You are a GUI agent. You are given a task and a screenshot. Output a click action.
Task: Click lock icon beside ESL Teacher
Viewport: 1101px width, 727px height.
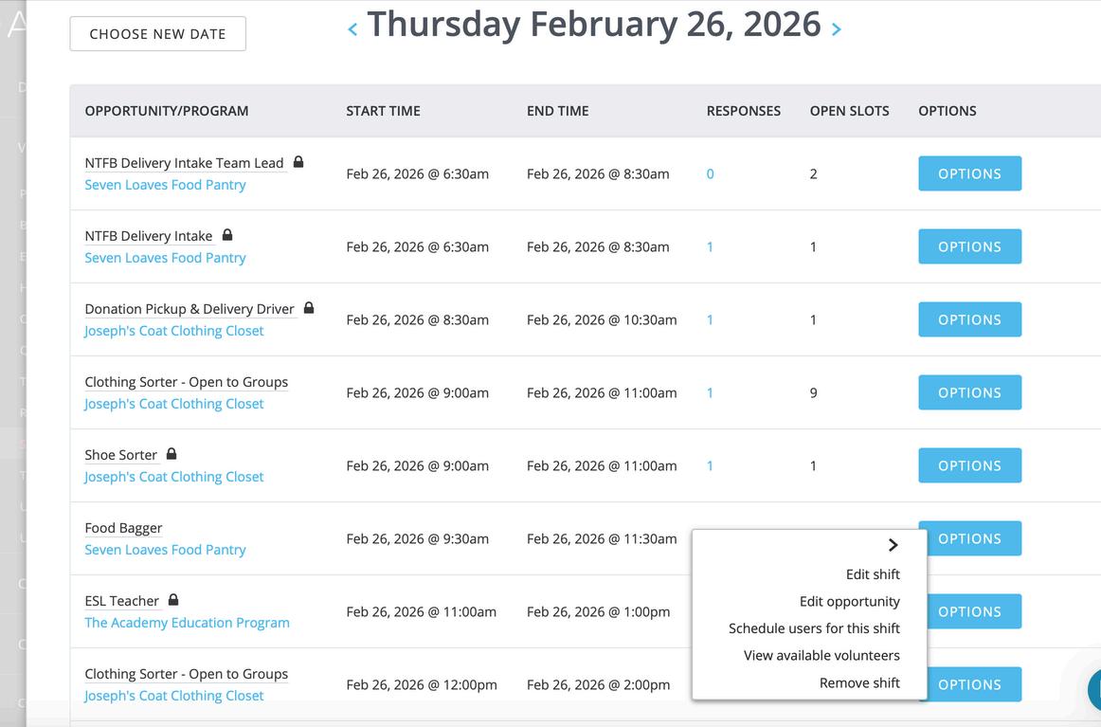click(x=173, y=600)
